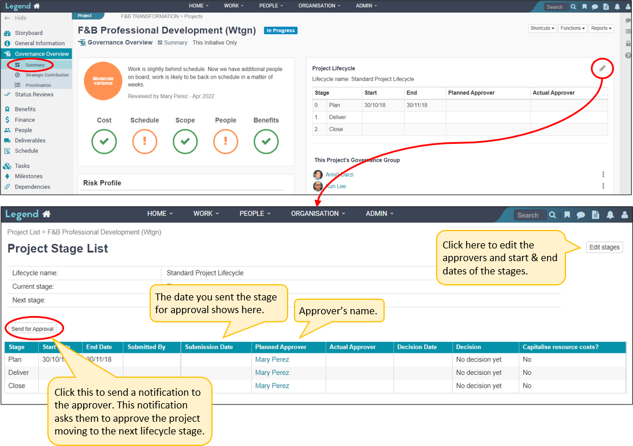Open Tasks in the sidebar
633x446 pixels.
tap(22, 166)
